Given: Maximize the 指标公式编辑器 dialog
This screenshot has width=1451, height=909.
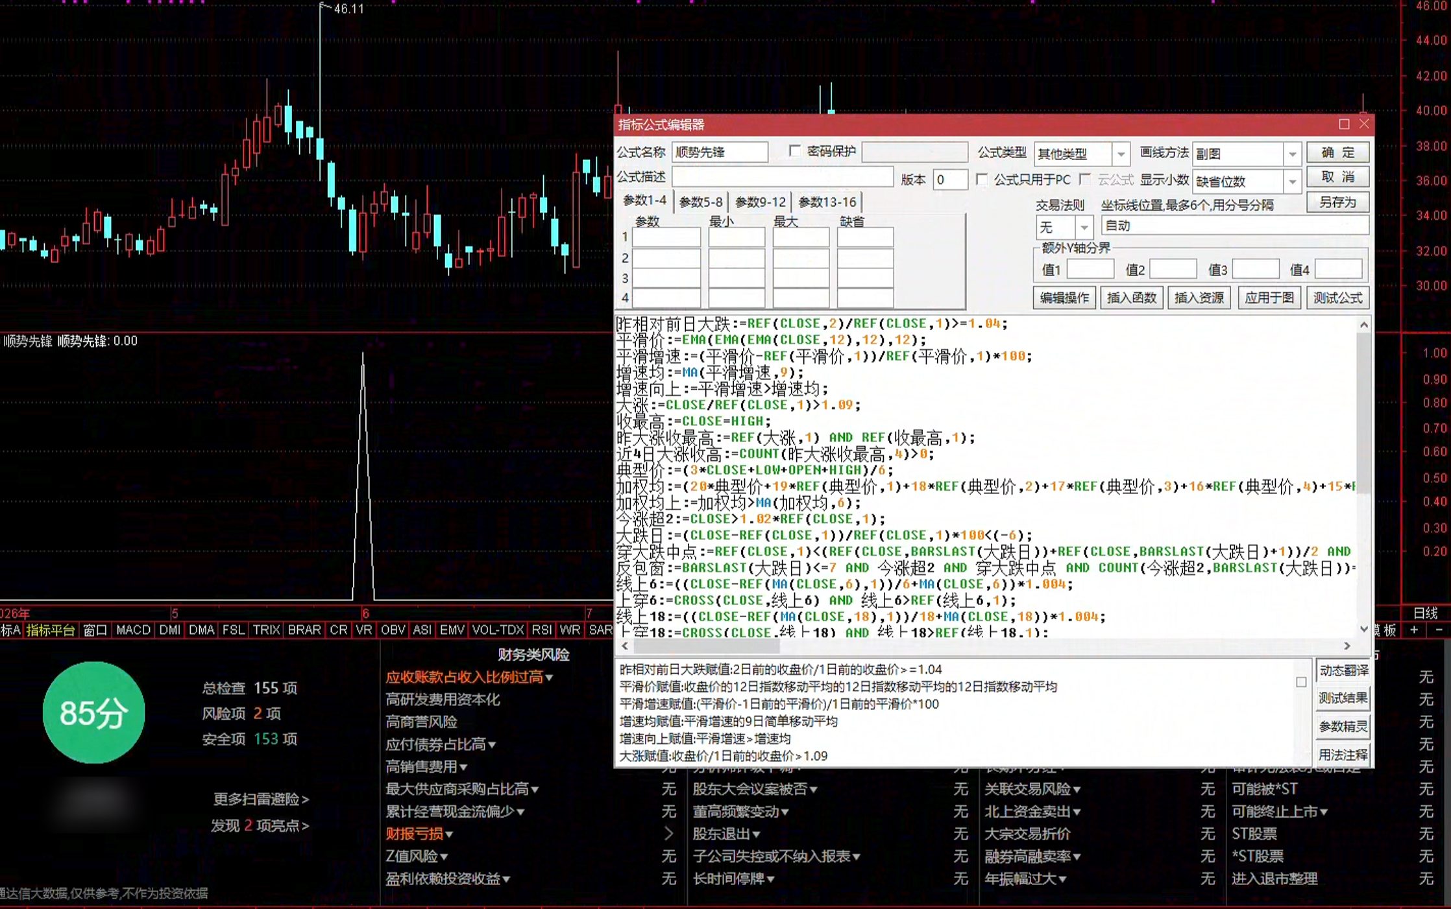Looking at the screenshot, I should point(1344,124).
